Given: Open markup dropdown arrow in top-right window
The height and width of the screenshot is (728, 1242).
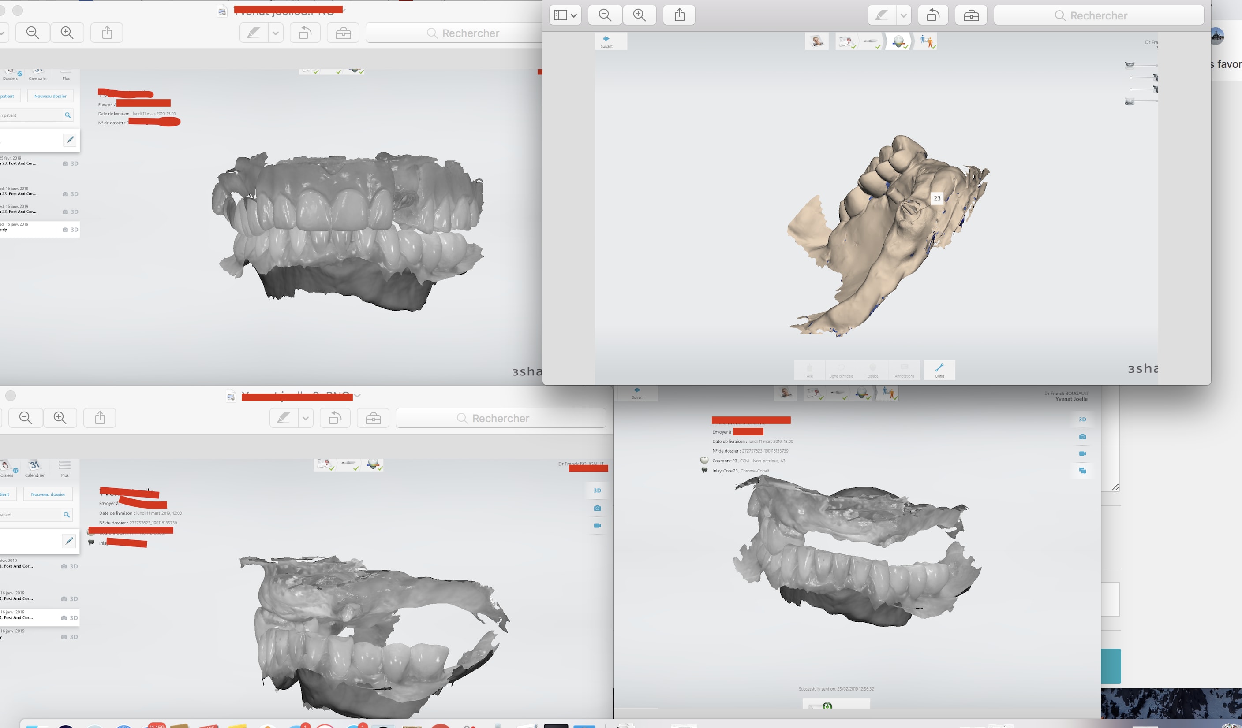Looking at the screenshot, I should (x=903, y=16).
